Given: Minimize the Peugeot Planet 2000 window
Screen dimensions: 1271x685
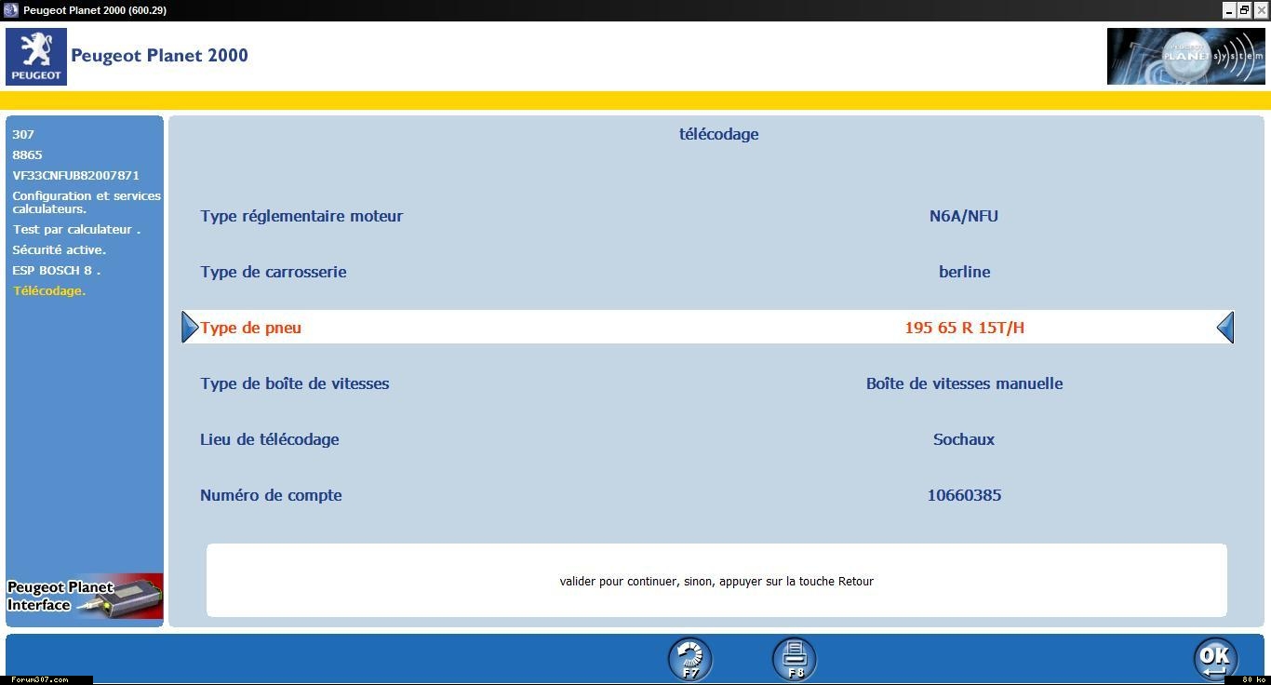Looking at the screenshot, I should (1229, 9).
